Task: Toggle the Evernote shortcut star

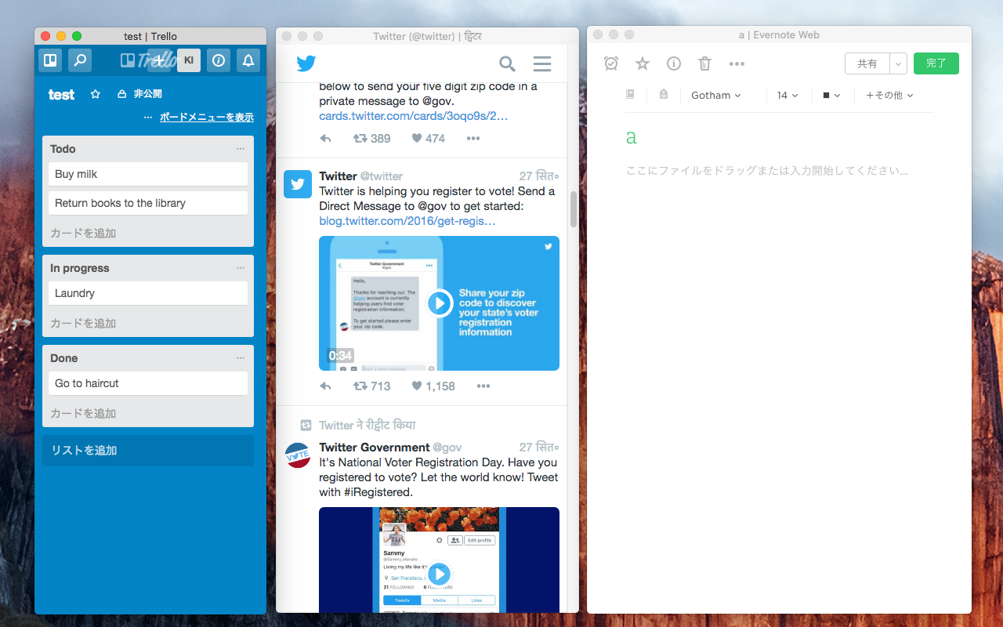Action: [643, 63]
